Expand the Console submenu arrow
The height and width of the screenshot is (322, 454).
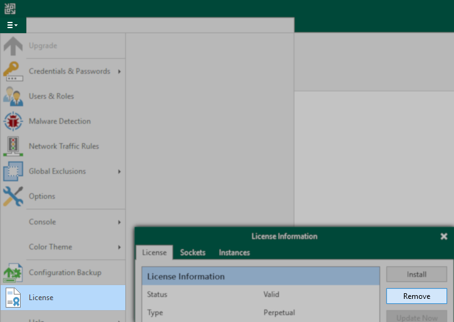tap(119, 222)
